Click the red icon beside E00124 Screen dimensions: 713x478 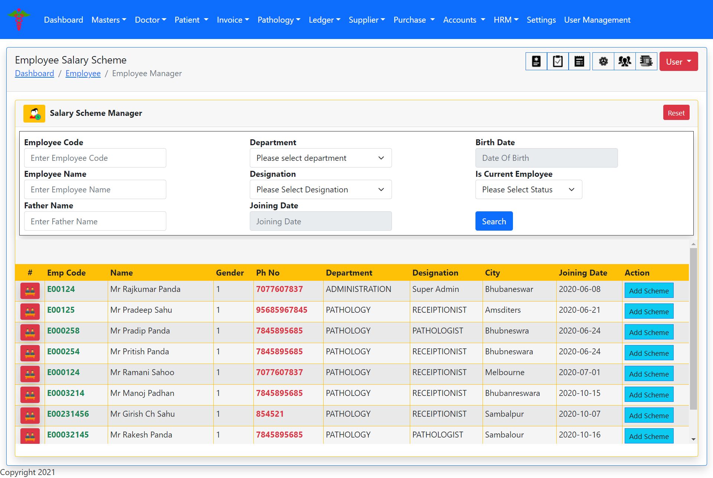[x=30, y=291]
